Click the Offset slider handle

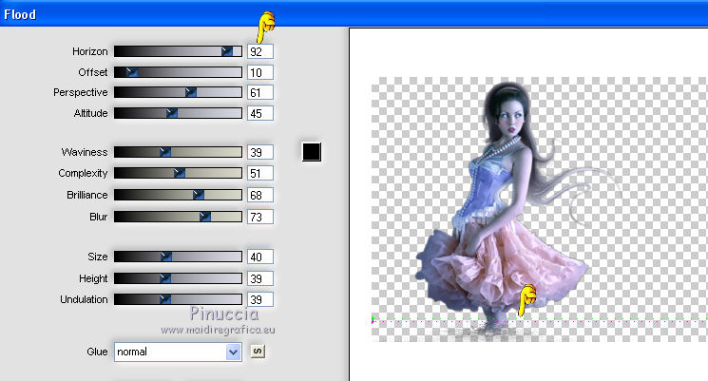131,72
